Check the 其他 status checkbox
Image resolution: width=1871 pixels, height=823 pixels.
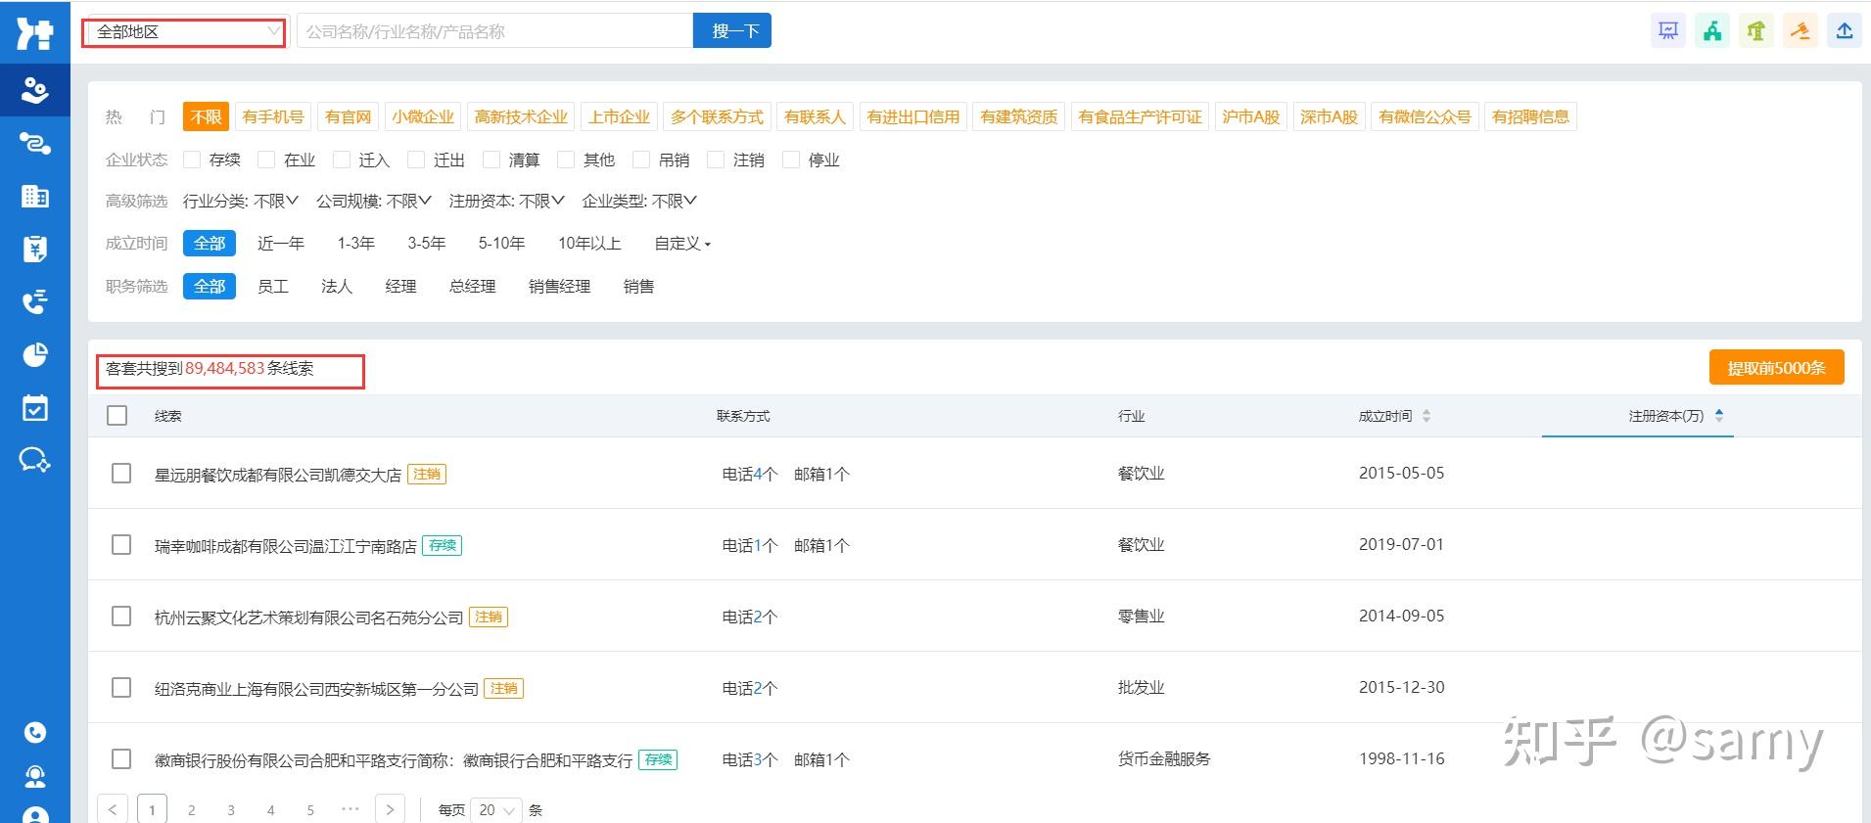(x=566, y=160)
